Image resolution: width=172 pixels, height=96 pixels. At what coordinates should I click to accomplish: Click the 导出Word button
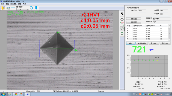click(154, 43)
